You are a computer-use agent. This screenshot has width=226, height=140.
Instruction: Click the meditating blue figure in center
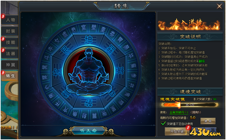point(89,71)
